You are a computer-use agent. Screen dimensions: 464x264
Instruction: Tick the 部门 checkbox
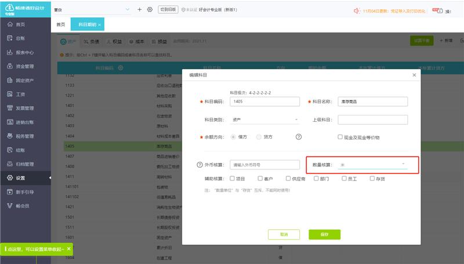[x=316, y=179]
